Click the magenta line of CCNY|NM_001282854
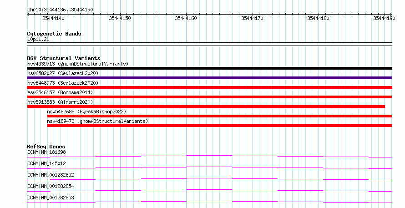The height and width of the screenshot is (208, 405). tap(209, 190)
